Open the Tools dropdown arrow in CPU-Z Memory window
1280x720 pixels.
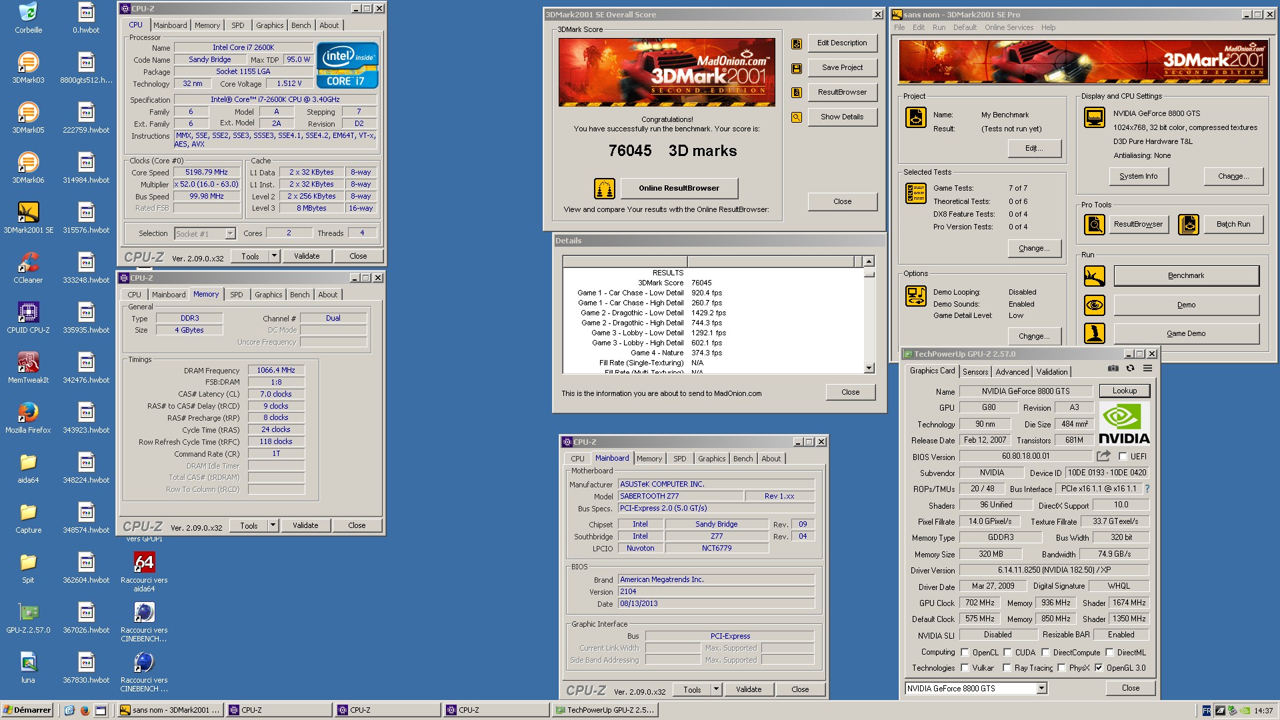(273, 526)
